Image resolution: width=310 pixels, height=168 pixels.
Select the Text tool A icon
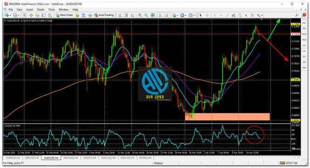(x=246, y=15)
